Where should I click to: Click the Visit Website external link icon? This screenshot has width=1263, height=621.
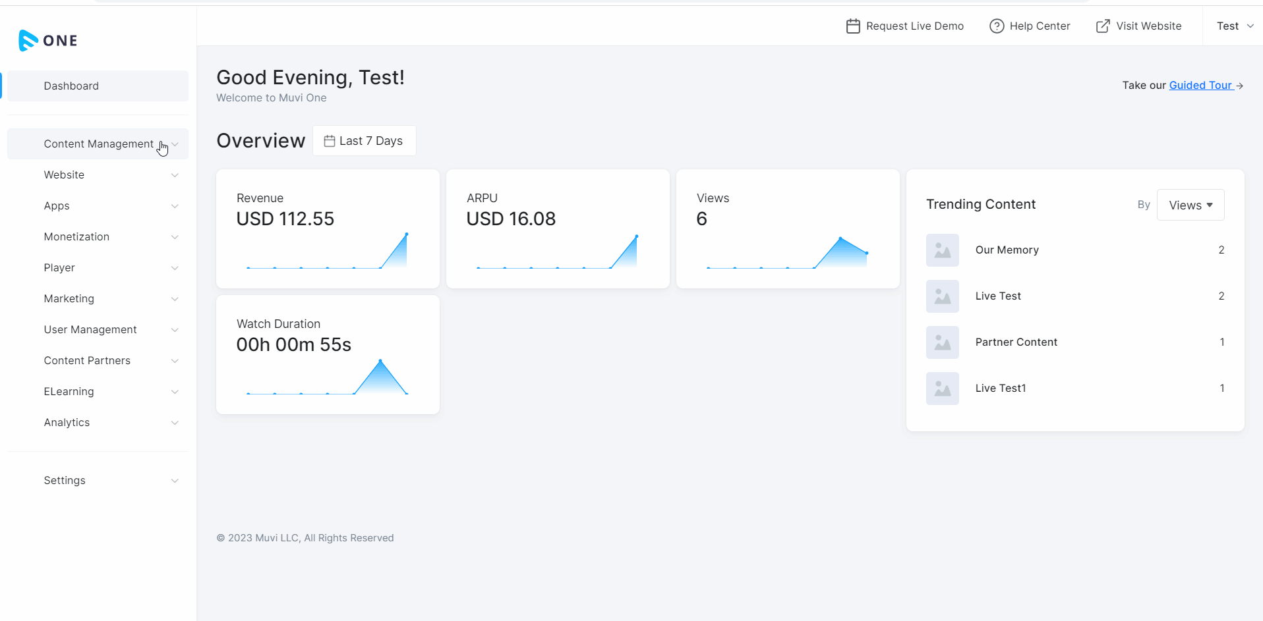pos(1103,26)
